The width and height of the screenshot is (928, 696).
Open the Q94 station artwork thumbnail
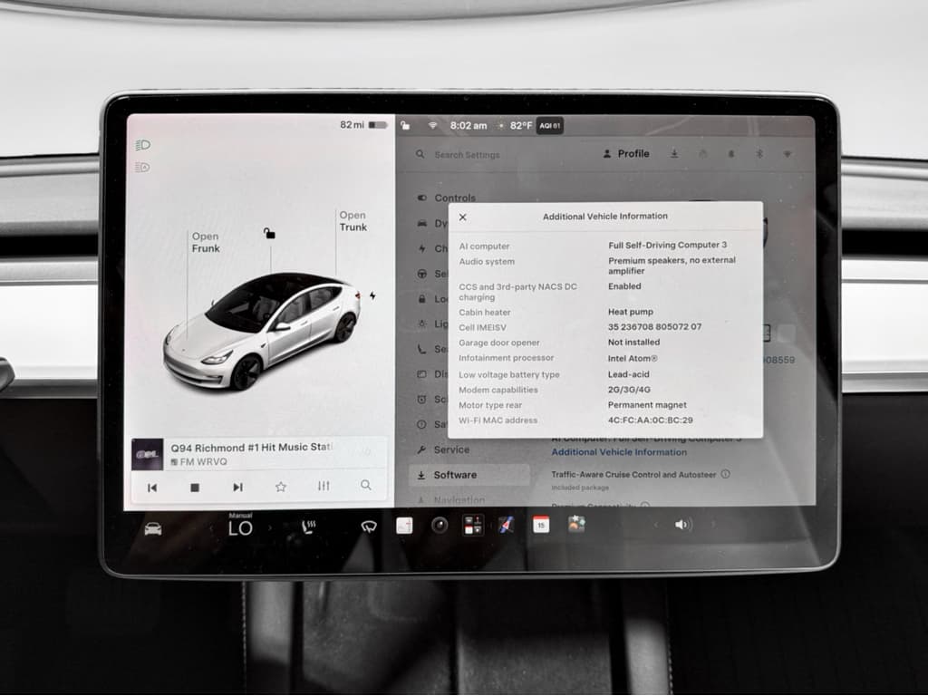coord(148,455)
